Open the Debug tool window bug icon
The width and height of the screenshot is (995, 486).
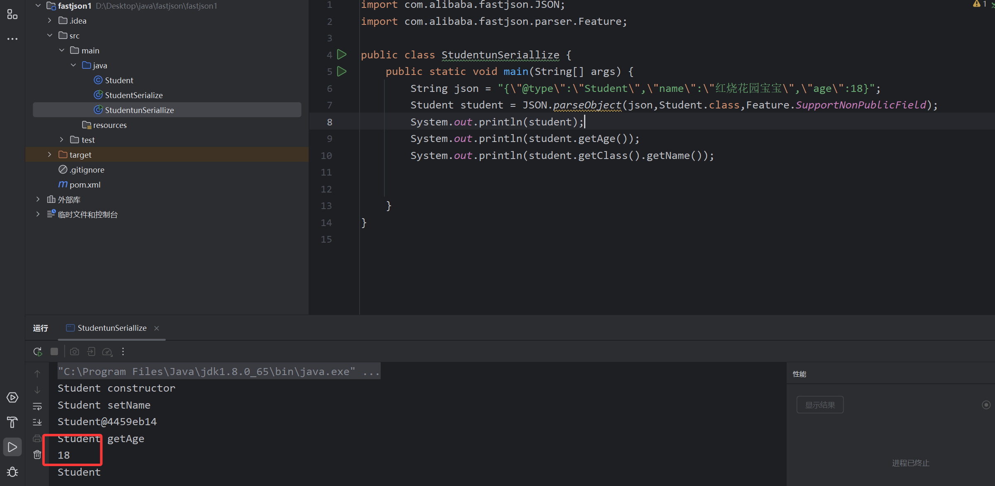point(12,472)
